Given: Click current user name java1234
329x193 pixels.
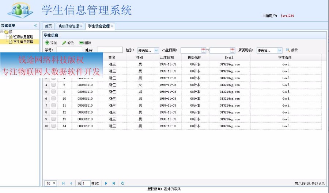Looking at the screenshot, I should 287,16.
